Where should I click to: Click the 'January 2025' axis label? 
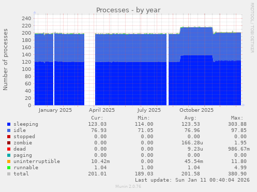(55, 110)
